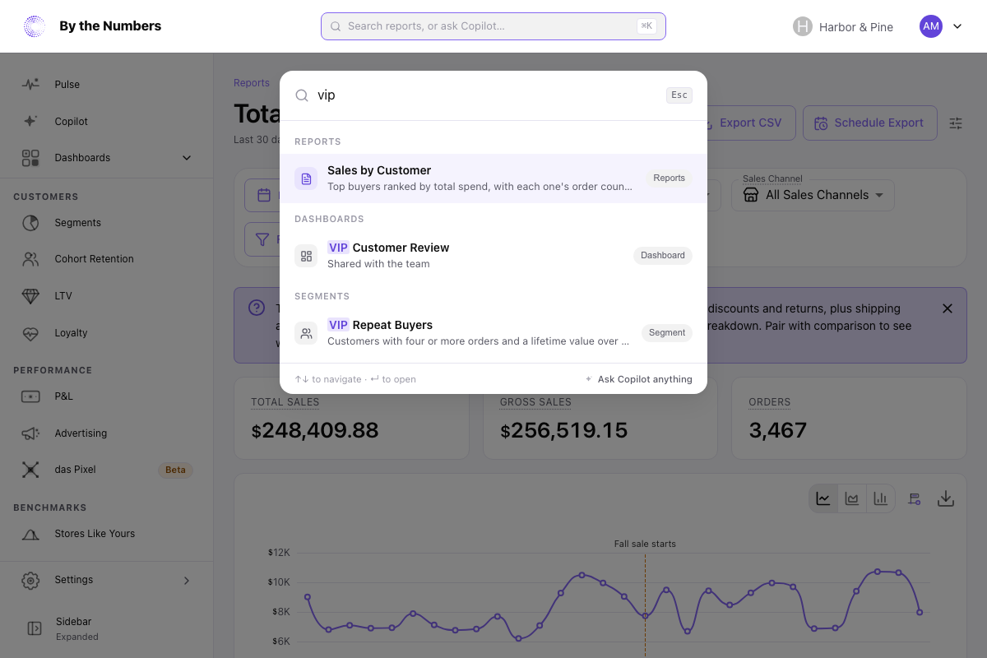The image size is (987, 658).
Task: Click the AM user avatar
Action: coord(931,26)
